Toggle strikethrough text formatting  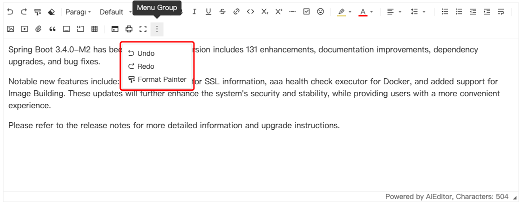click(222, 12)
